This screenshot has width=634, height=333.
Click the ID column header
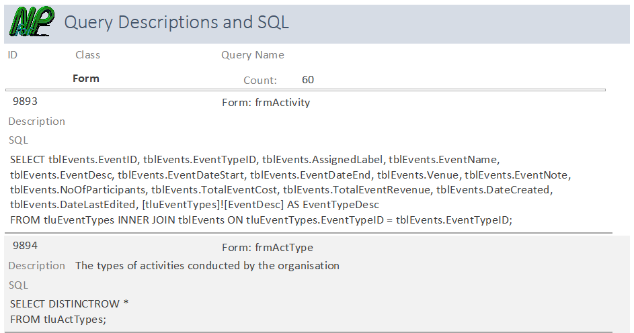13,55
